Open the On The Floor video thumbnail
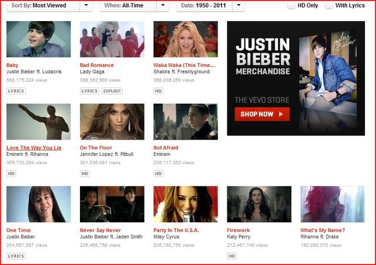This screenshot has height=265, width=376. point(112,121)
